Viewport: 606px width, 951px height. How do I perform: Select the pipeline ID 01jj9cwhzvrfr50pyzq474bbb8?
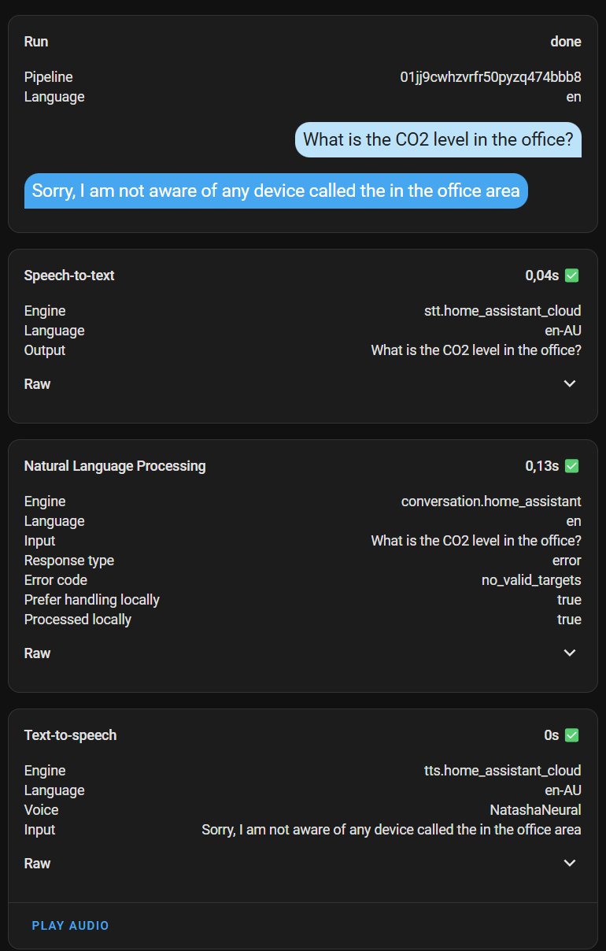[x=490, y=77]
